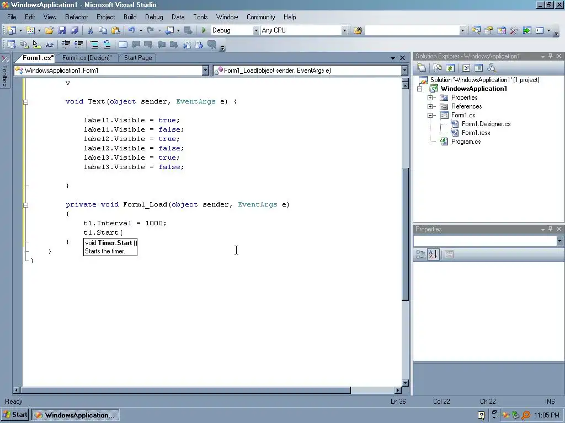Click the Undo arrow icon
The width and height of the screenshot is (565, 423).
click(x=131, y=31)
